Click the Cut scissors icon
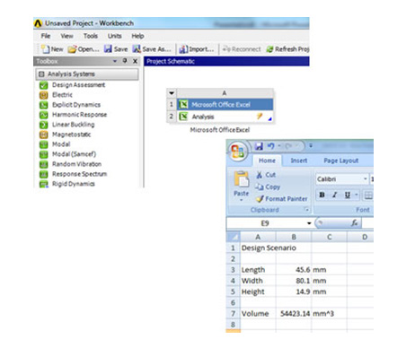Viewport: 406px width, 339px height. pyautogui.click(x=260, y=175)
